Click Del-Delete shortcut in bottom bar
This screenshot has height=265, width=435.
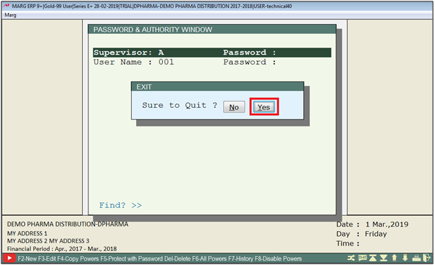point(177,259)
